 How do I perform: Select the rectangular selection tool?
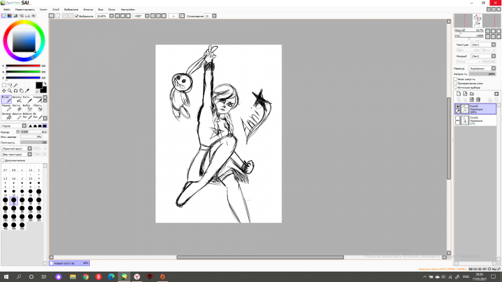point(4,86)
